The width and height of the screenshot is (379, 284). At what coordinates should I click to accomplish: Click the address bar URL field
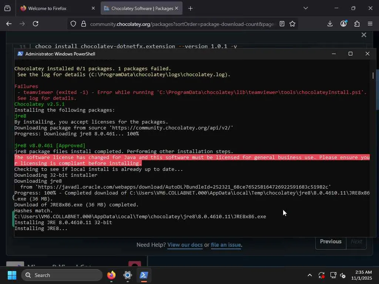click(182, 24)
